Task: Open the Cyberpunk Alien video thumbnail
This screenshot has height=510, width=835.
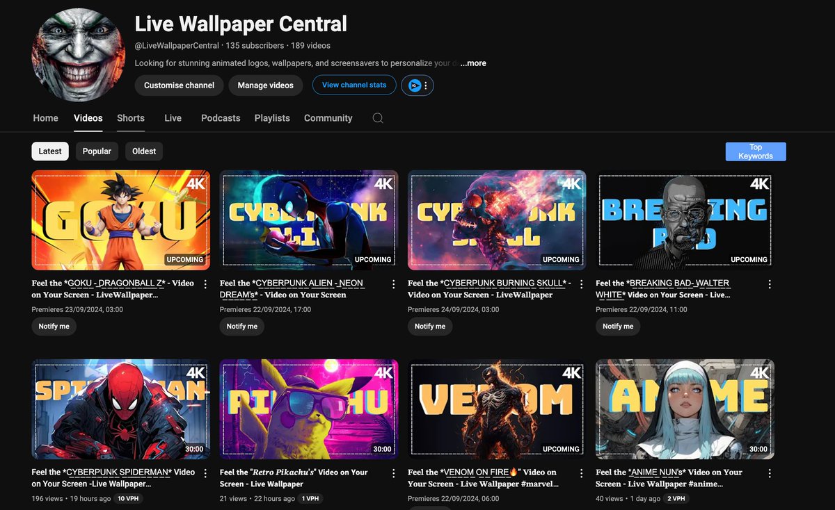Action: (x=309, y=220)
